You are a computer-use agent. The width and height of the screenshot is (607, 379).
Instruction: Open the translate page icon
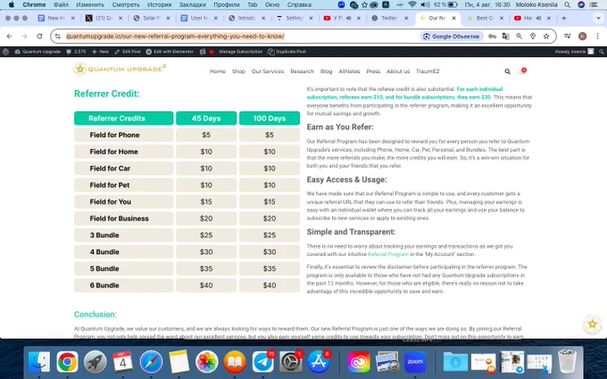click(505, 36)
